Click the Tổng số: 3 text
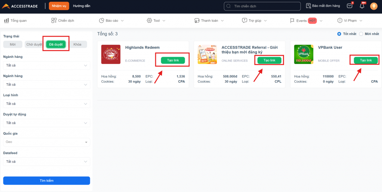Image resolution: width=382 pixels, height=192 pixels. point(107,34)
